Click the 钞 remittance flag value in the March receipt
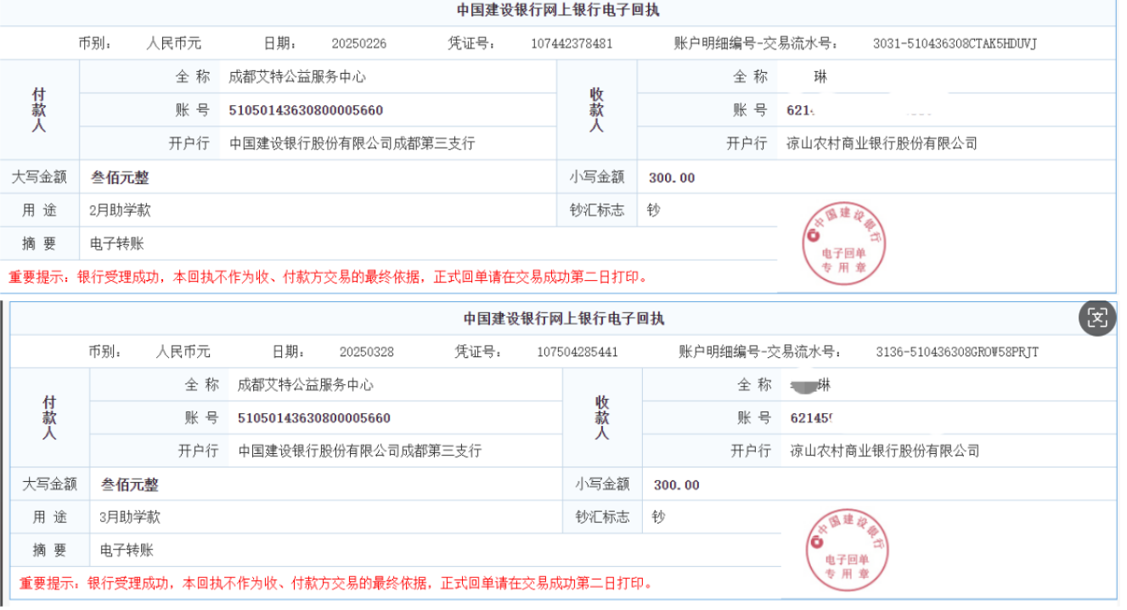 pos(659,517)
